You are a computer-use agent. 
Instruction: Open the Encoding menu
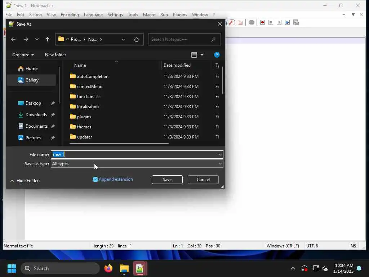(70, 14)
